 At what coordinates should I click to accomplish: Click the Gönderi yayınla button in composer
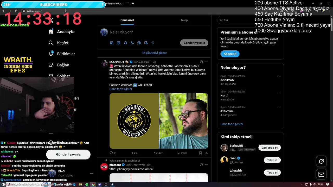[194, 43]
